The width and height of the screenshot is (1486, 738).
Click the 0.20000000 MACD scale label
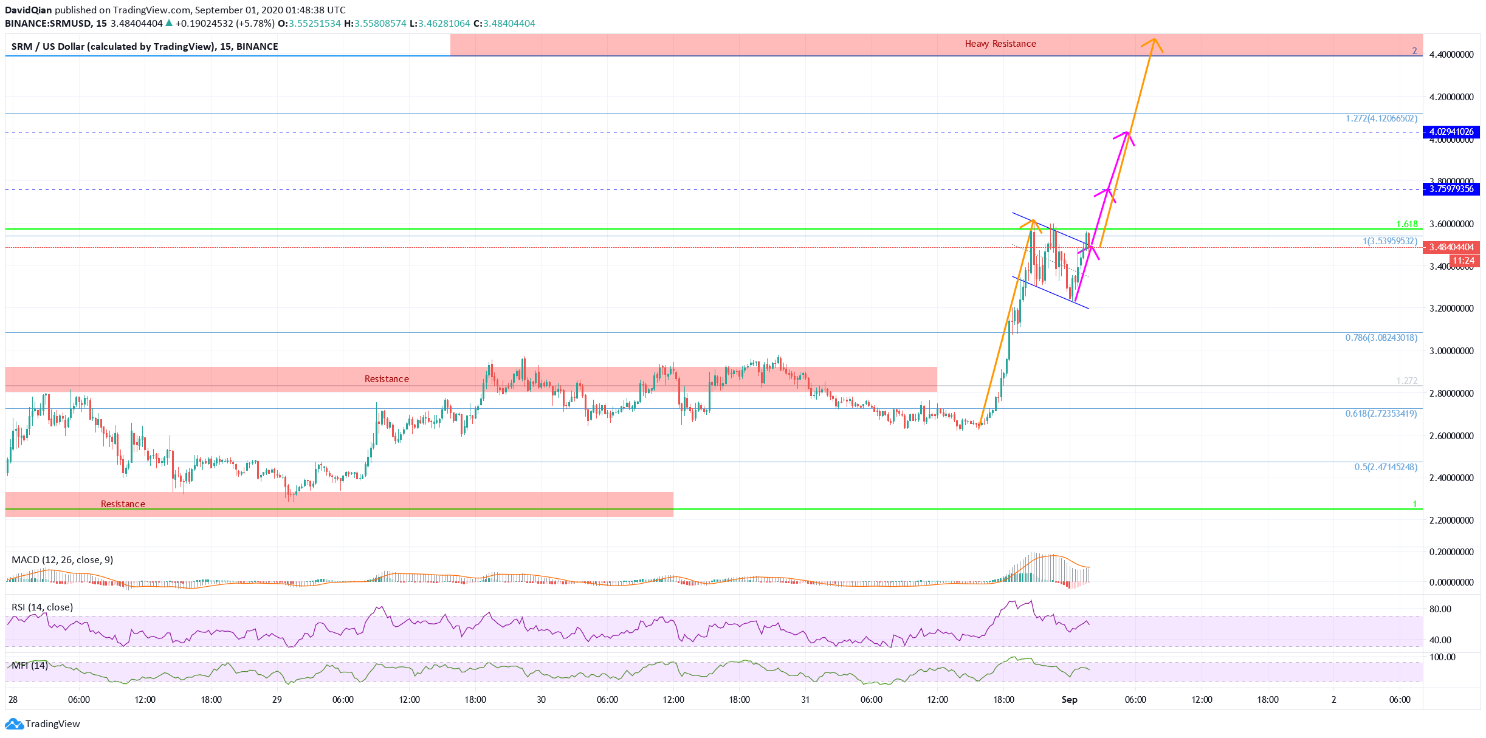pos(1451,552)
